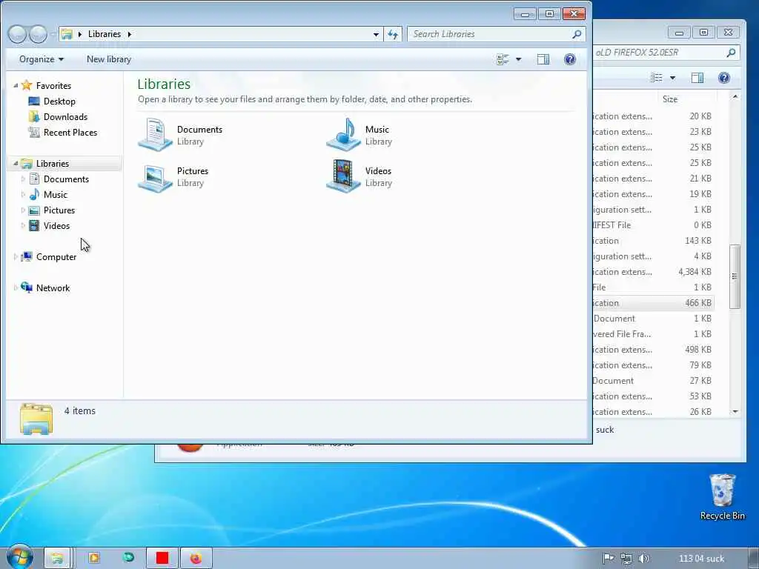Open the Recycle Bin desktop icon
759x569 pixels.
[722, 496]
